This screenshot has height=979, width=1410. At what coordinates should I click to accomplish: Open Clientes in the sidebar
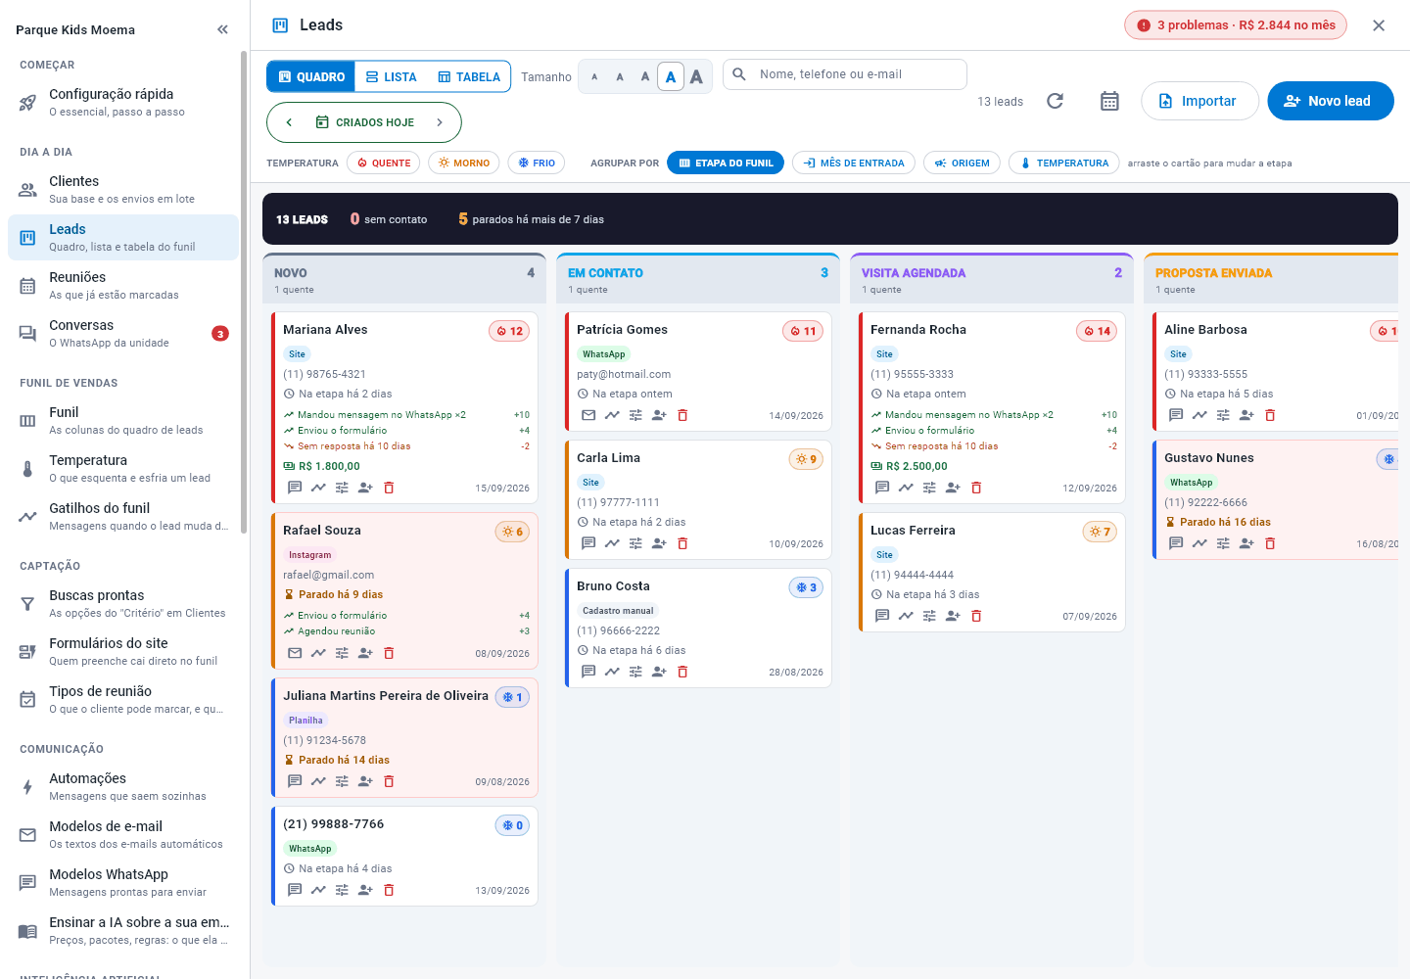pos(123,189)
